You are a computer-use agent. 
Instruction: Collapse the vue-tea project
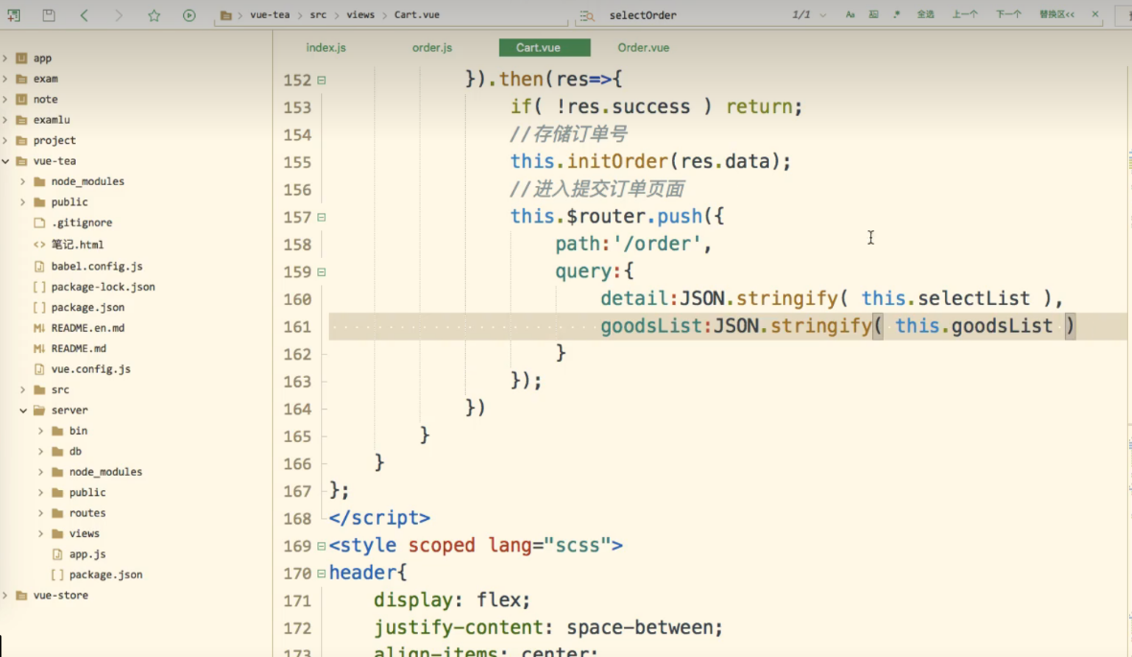click(6, 161)
